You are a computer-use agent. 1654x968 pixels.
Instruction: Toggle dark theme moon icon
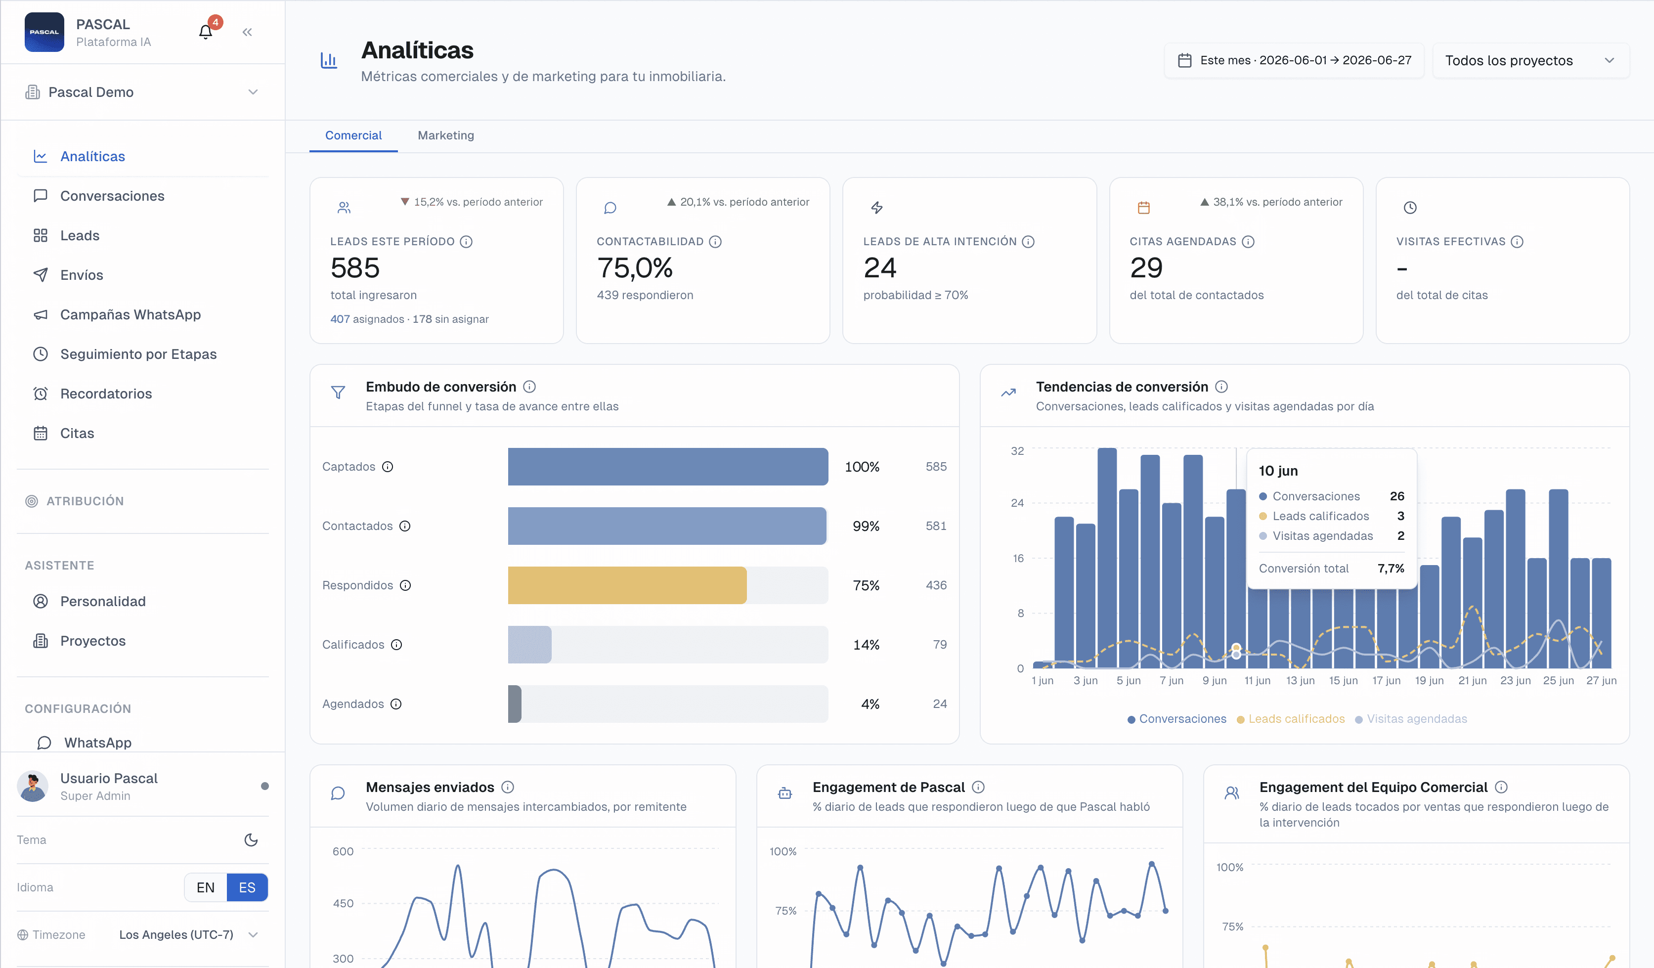[251, 839]
